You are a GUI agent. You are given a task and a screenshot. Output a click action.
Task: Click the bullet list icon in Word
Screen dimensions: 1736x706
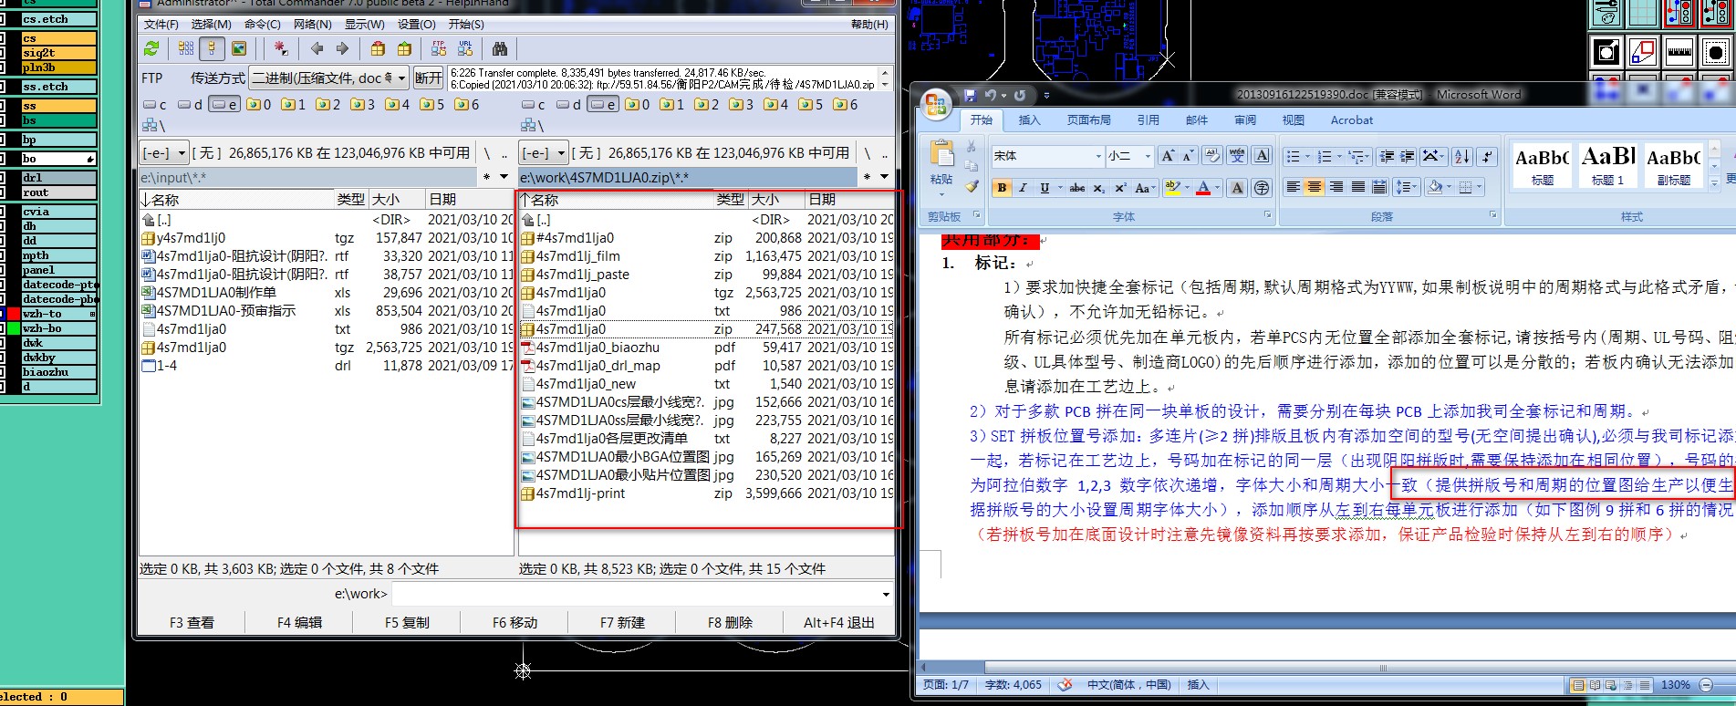1293,156
